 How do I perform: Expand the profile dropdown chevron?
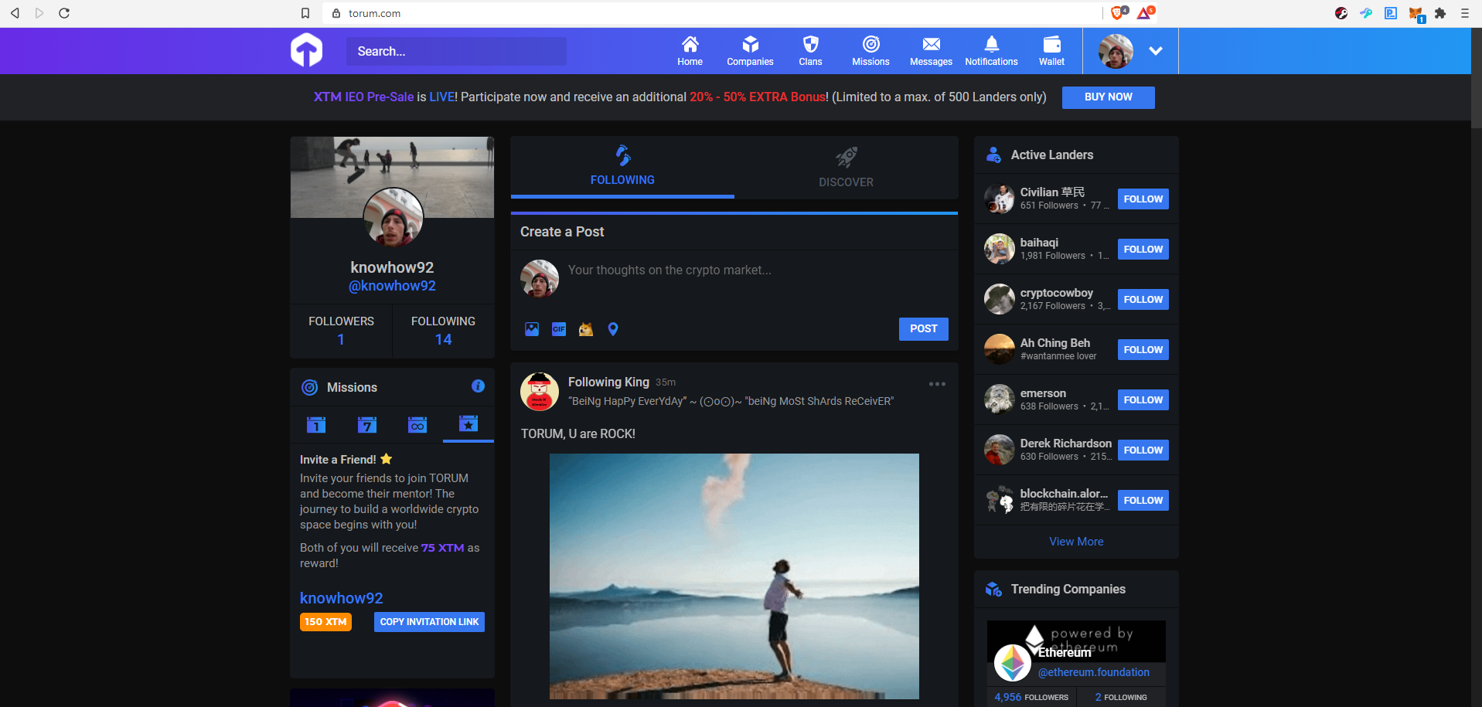pyautogui.click(x=1156, y=51)
